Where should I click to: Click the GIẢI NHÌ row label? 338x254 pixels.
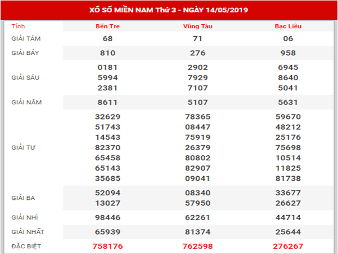25,217
